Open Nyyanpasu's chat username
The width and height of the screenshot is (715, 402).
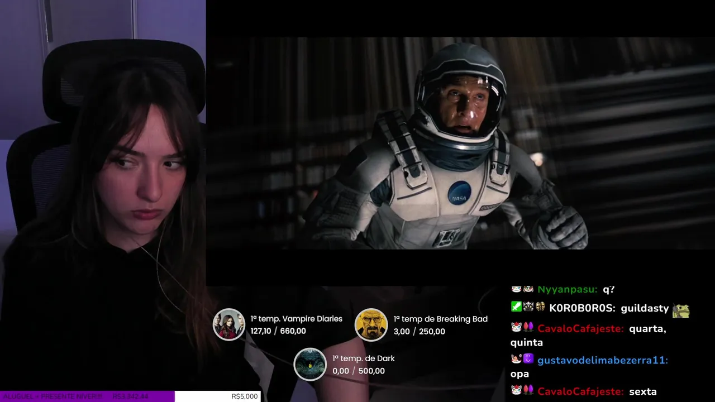tap(568, 289)
